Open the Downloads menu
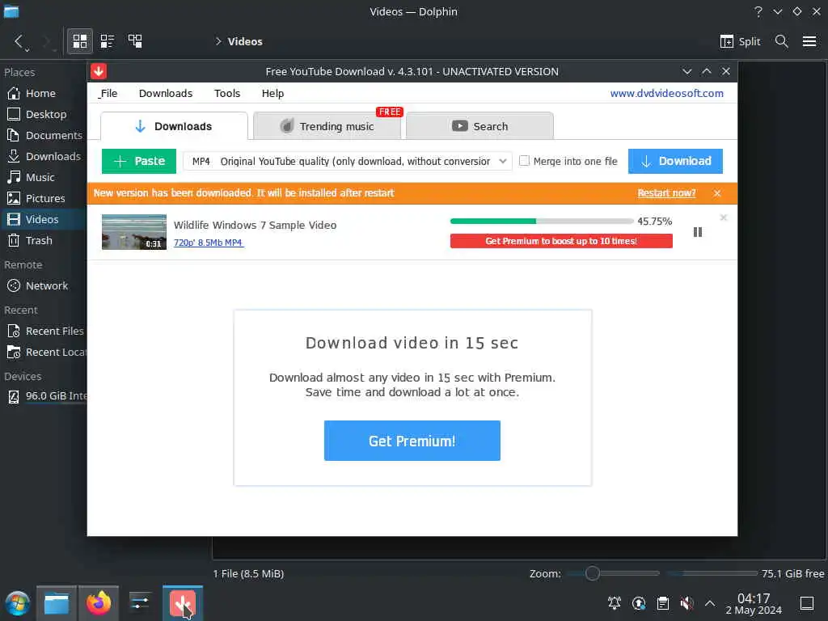The image size is (828, 621). click(x=165, y=94)
